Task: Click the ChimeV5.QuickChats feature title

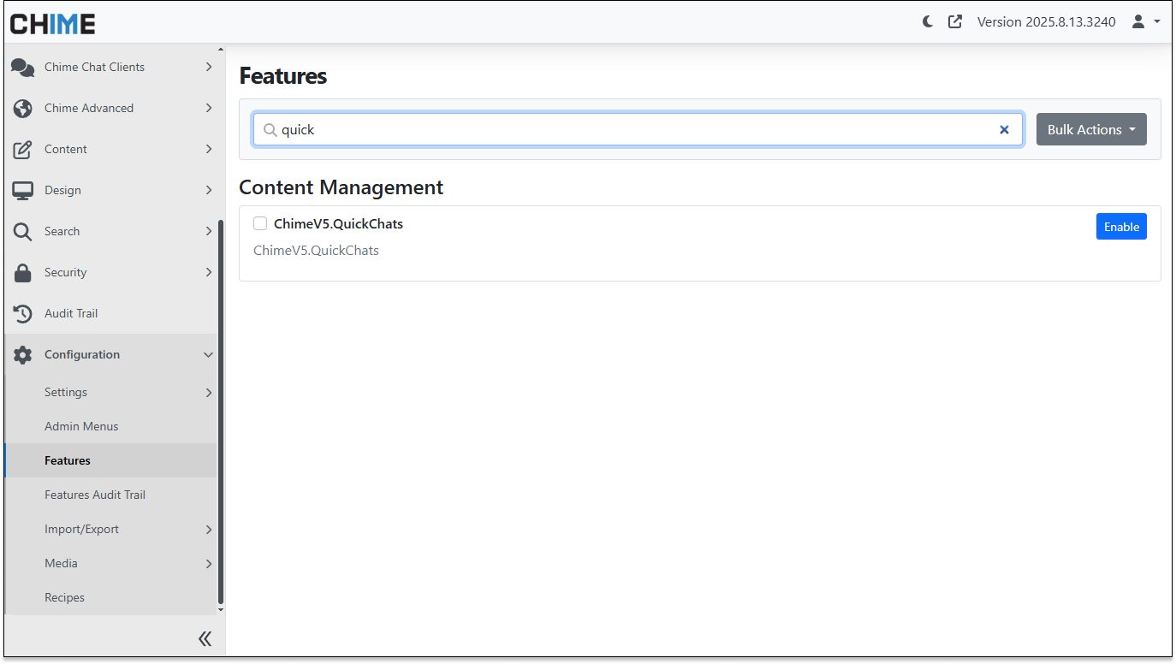Action: pos(338,224)
